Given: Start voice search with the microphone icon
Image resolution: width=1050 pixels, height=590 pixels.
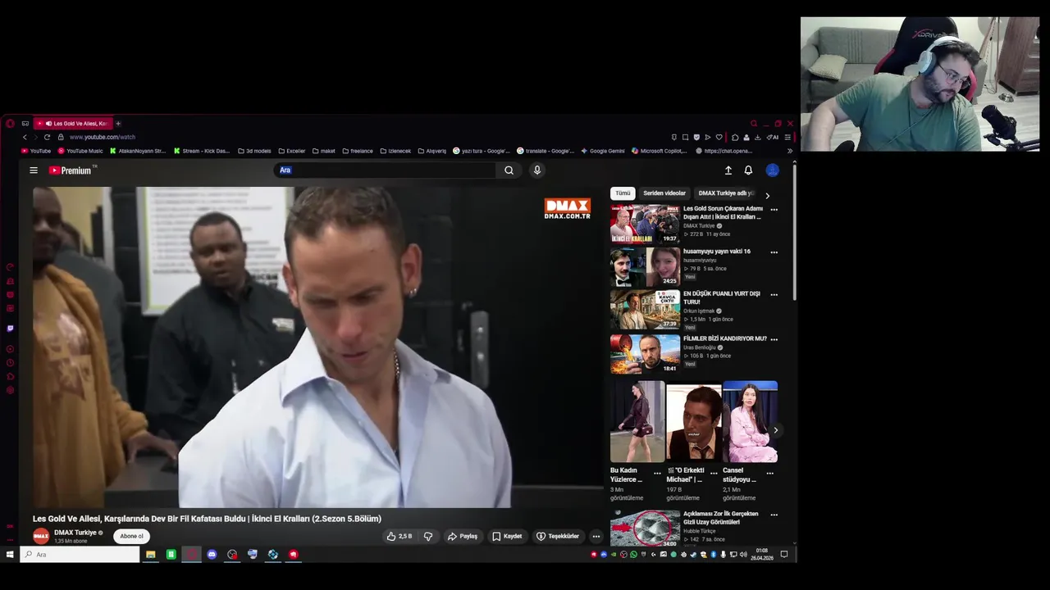Looking at the screenshot, I should pyautogui.click(x=537, y=170).
